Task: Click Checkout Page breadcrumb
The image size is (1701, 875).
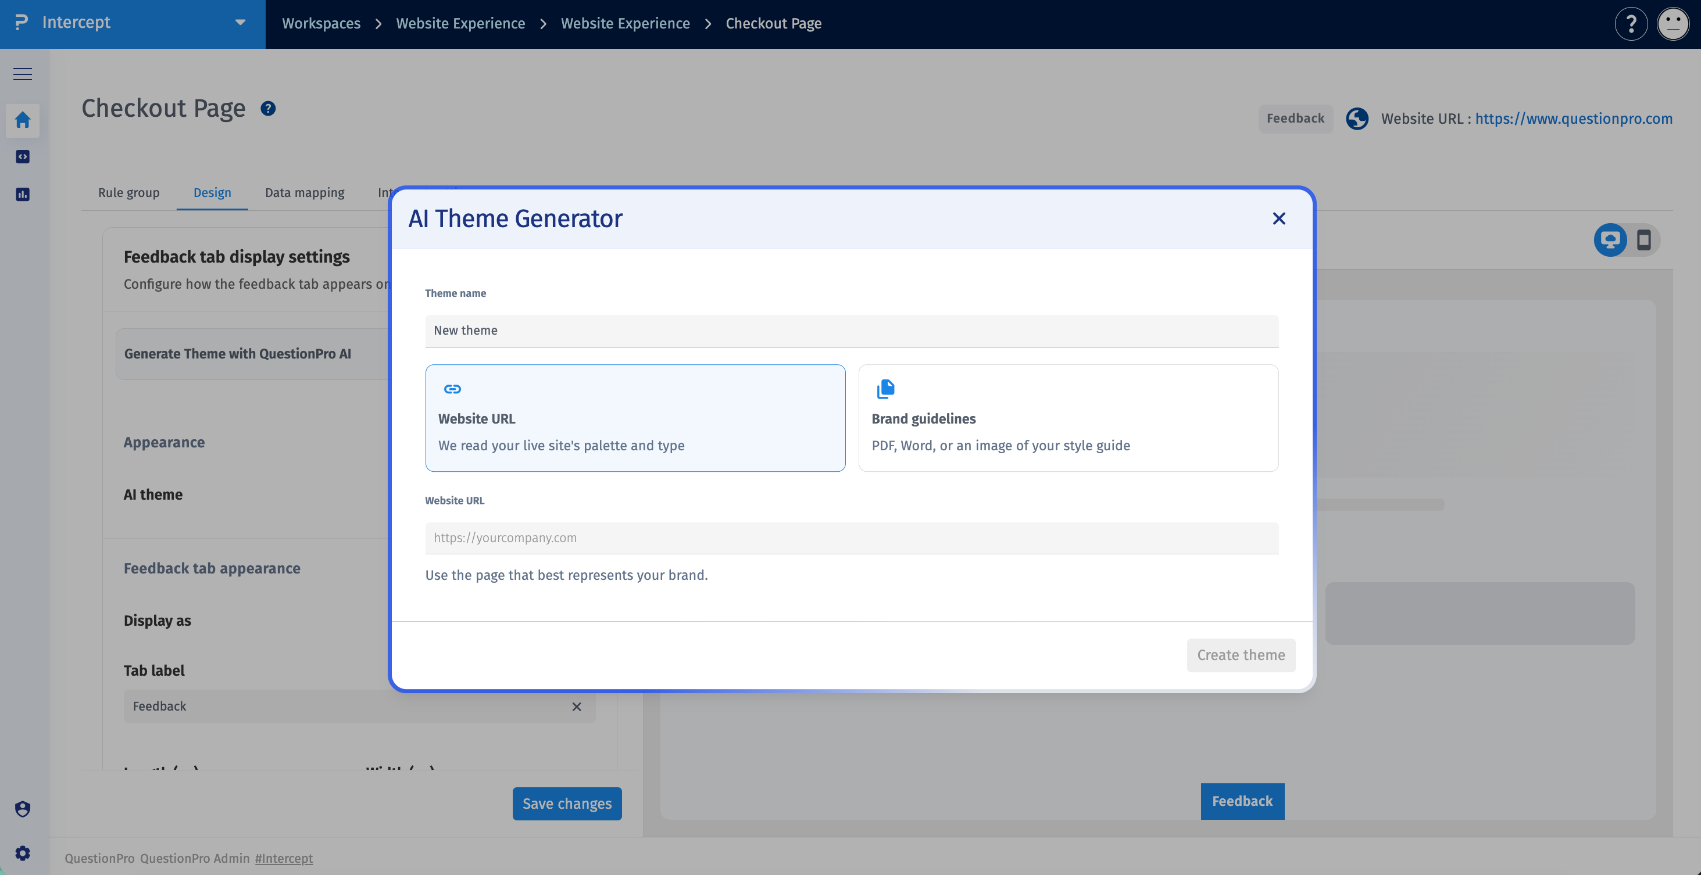Action: click(773, 24)
